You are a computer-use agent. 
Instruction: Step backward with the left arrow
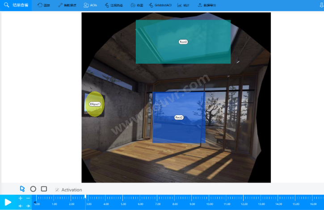point(20,206)
